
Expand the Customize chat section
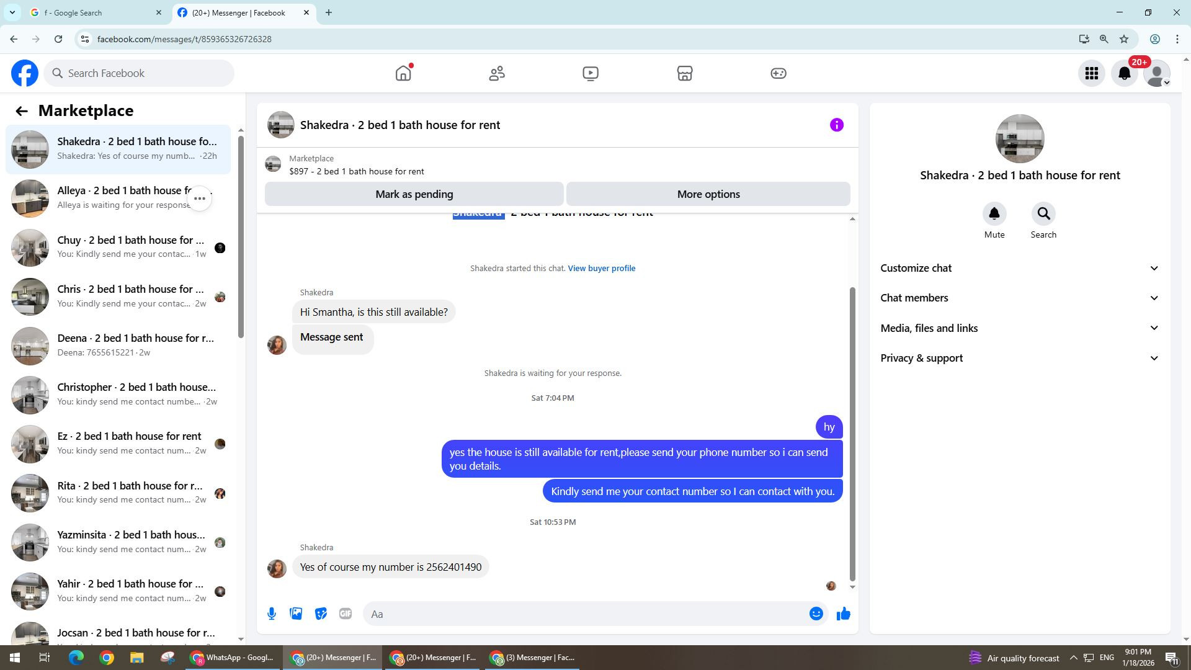tap(1020, 268)
